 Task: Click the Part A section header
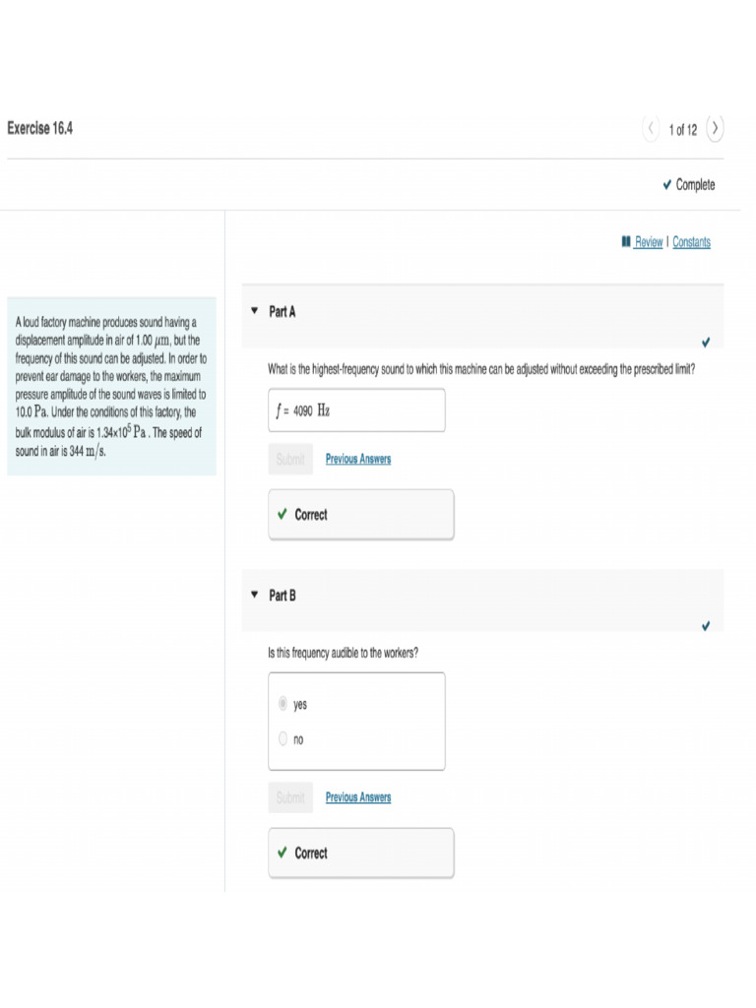pos(482,316)
